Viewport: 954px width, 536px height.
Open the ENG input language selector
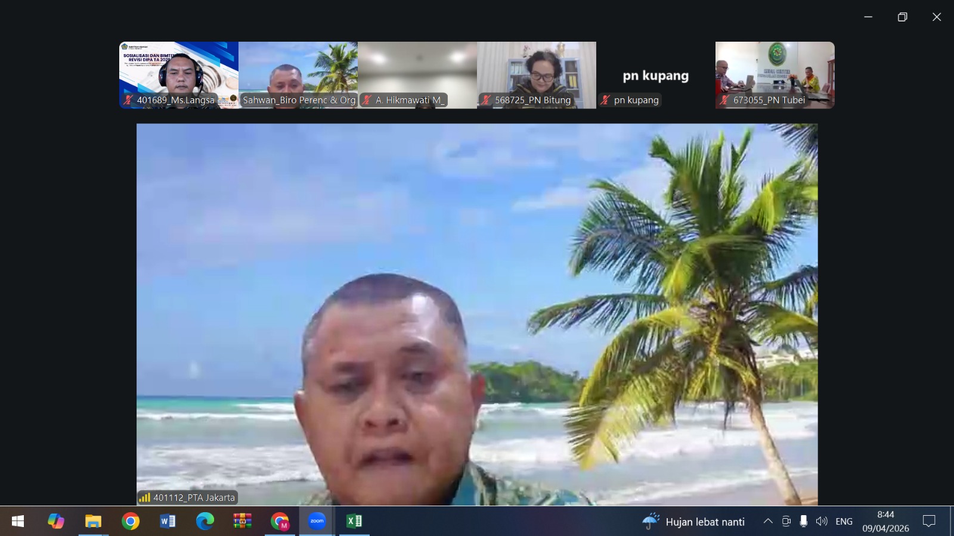pos(844,522)
